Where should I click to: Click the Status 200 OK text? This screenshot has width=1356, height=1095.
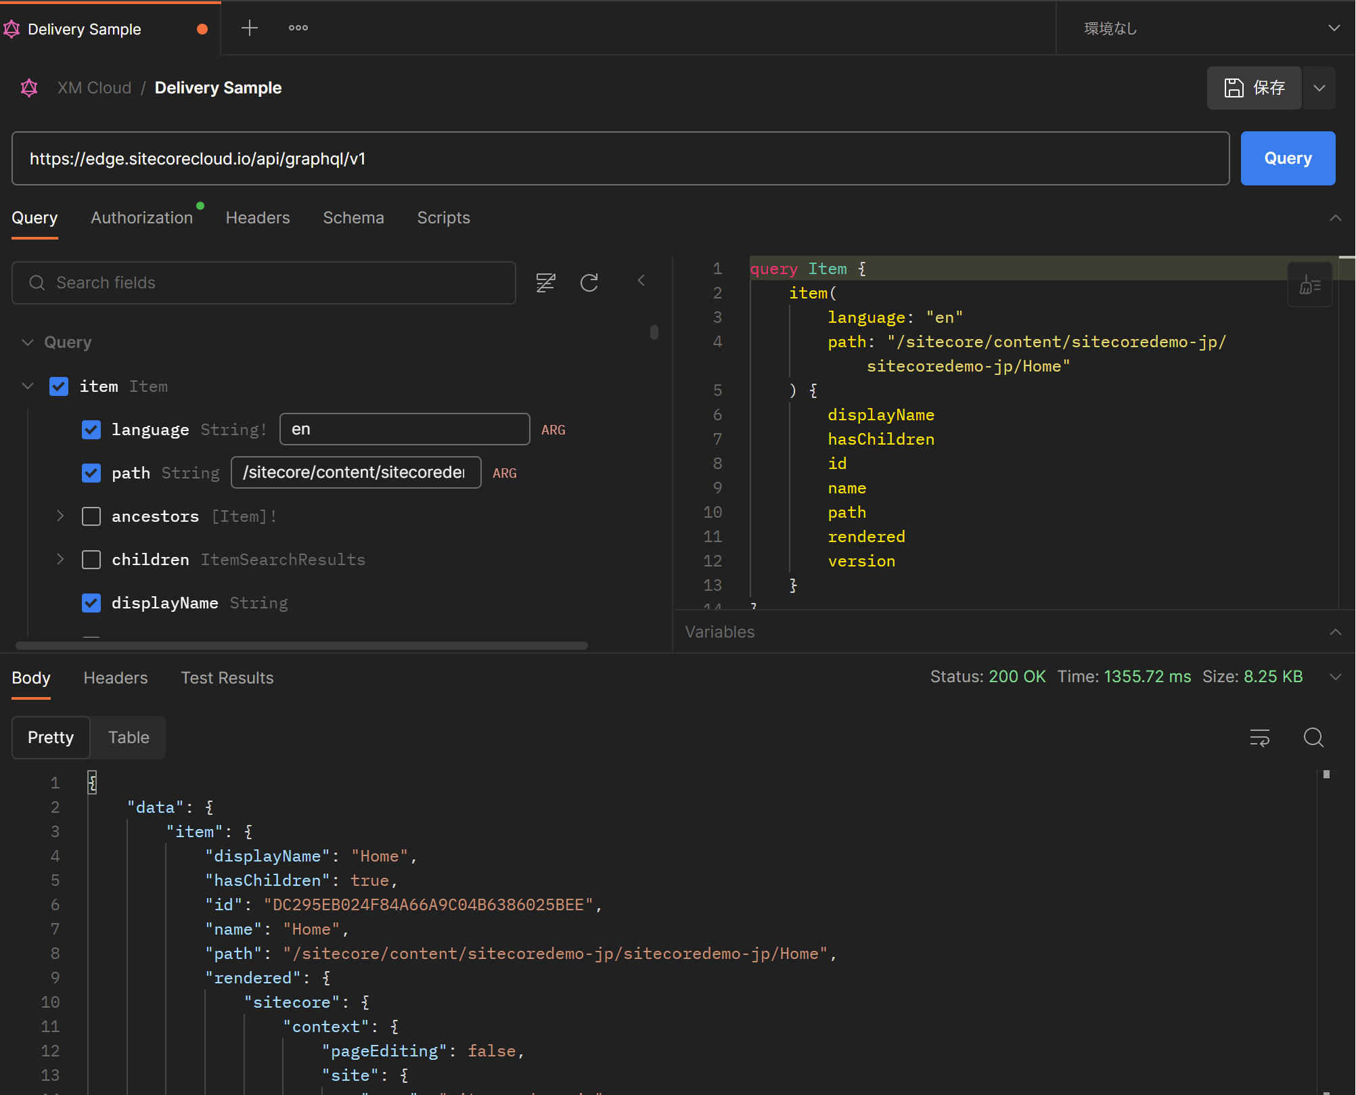pos(988,677)
